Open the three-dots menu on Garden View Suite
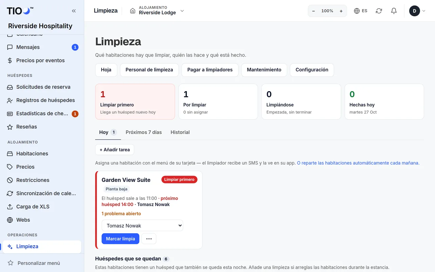This screenshot has height=272, width=435. 149,239
